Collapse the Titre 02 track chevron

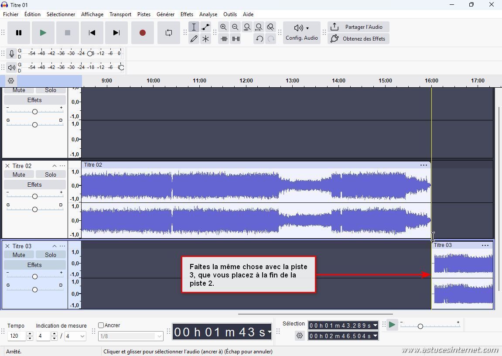(x=55, y=166)
